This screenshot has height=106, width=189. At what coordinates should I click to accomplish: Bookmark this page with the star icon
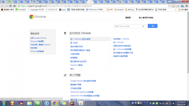(x=169, y=6)
